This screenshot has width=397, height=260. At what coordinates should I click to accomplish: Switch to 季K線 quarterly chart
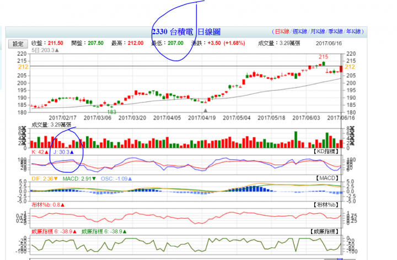pos(335,31)
